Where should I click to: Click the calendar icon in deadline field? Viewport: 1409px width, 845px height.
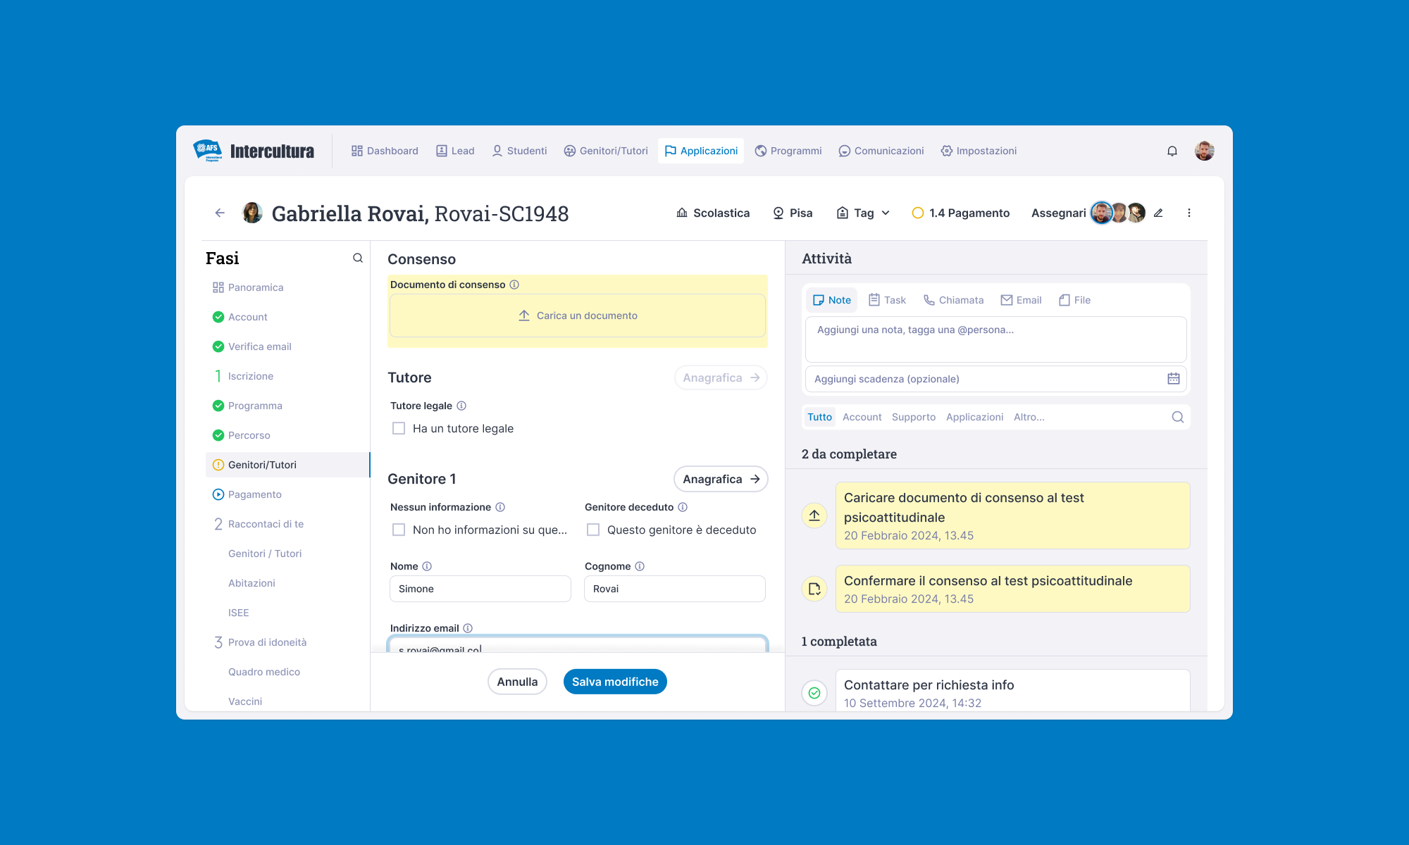[1173, 379]
